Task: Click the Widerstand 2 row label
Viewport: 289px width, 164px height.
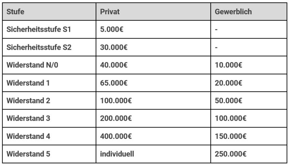Action: [28, 101]
